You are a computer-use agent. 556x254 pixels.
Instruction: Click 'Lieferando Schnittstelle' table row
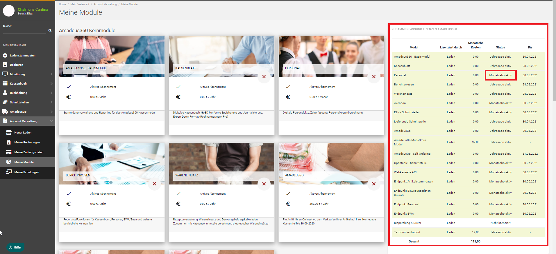click(x=468, y=122)
